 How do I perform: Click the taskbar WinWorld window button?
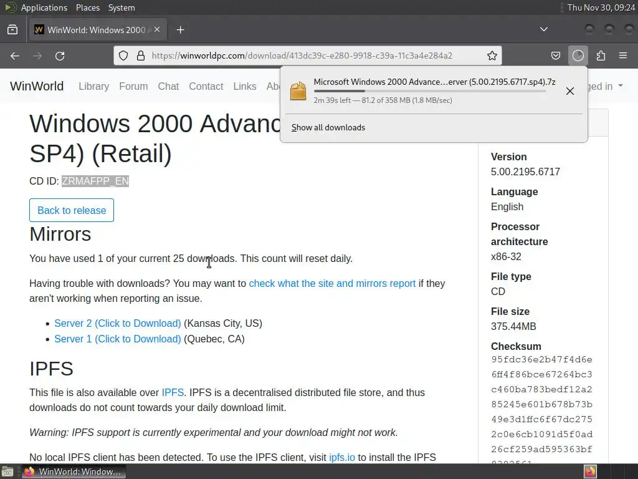[74, 472]
